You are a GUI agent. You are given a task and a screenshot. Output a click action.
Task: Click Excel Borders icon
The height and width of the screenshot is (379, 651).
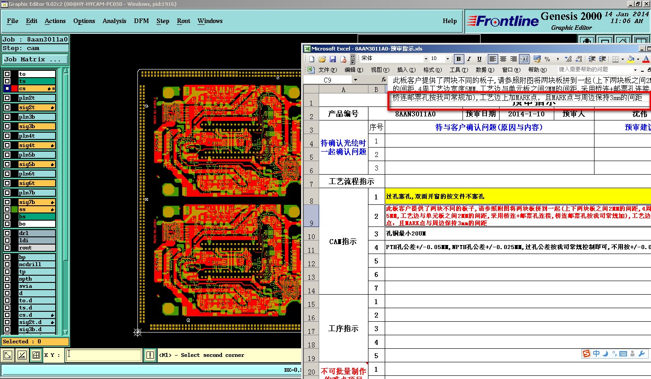pos(615,59)
